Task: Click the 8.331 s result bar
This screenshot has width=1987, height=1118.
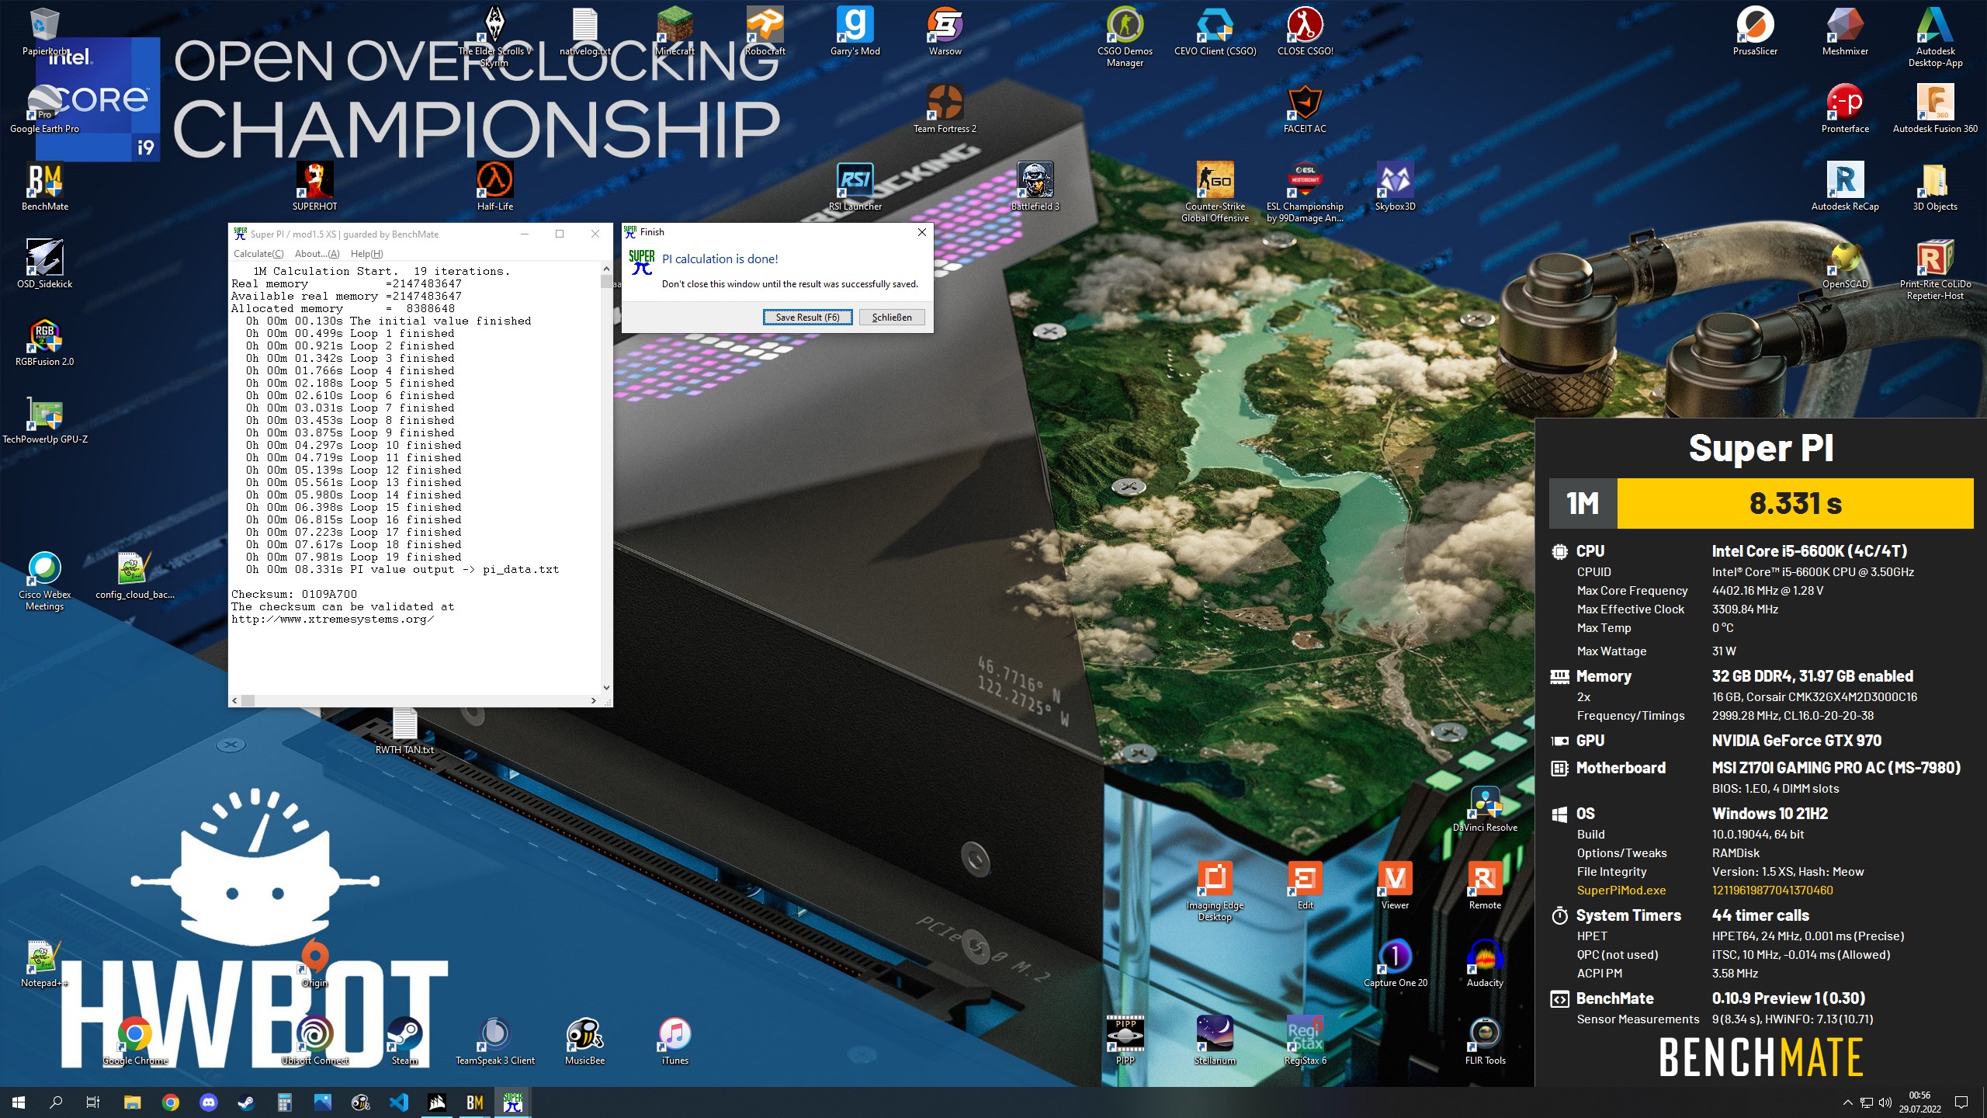Action: click(x=1795, y=503)
